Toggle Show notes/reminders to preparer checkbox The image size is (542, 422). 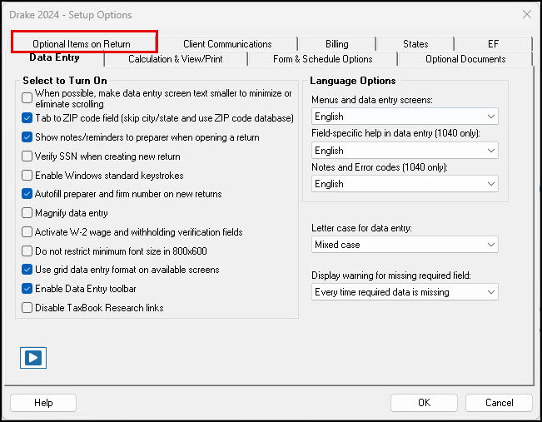click(x=27, y=137)
